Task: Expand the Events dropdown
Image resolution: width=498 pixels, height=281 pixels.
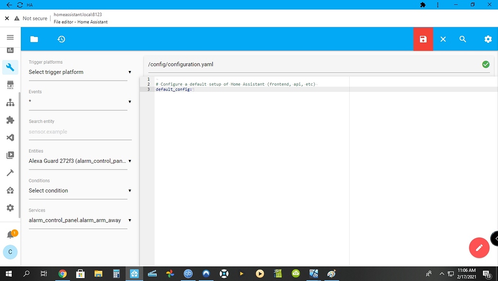Action: click(79, 102)
